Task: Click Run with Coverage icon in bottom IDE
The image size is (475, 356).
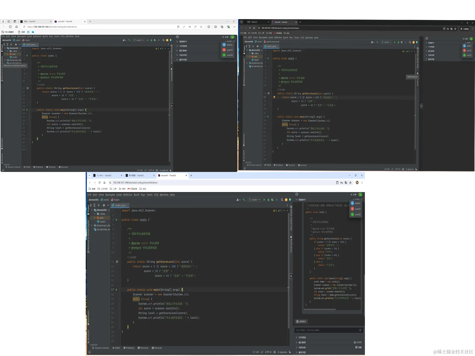Action: [272, 200]
